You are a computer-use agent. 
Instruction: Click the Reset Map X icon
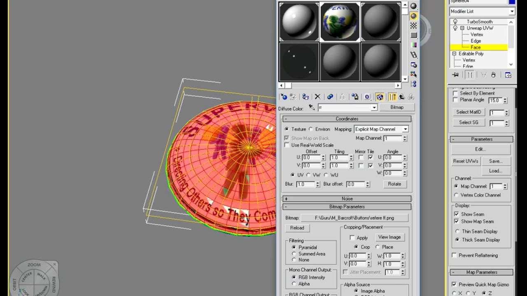(x=317, y=97)
